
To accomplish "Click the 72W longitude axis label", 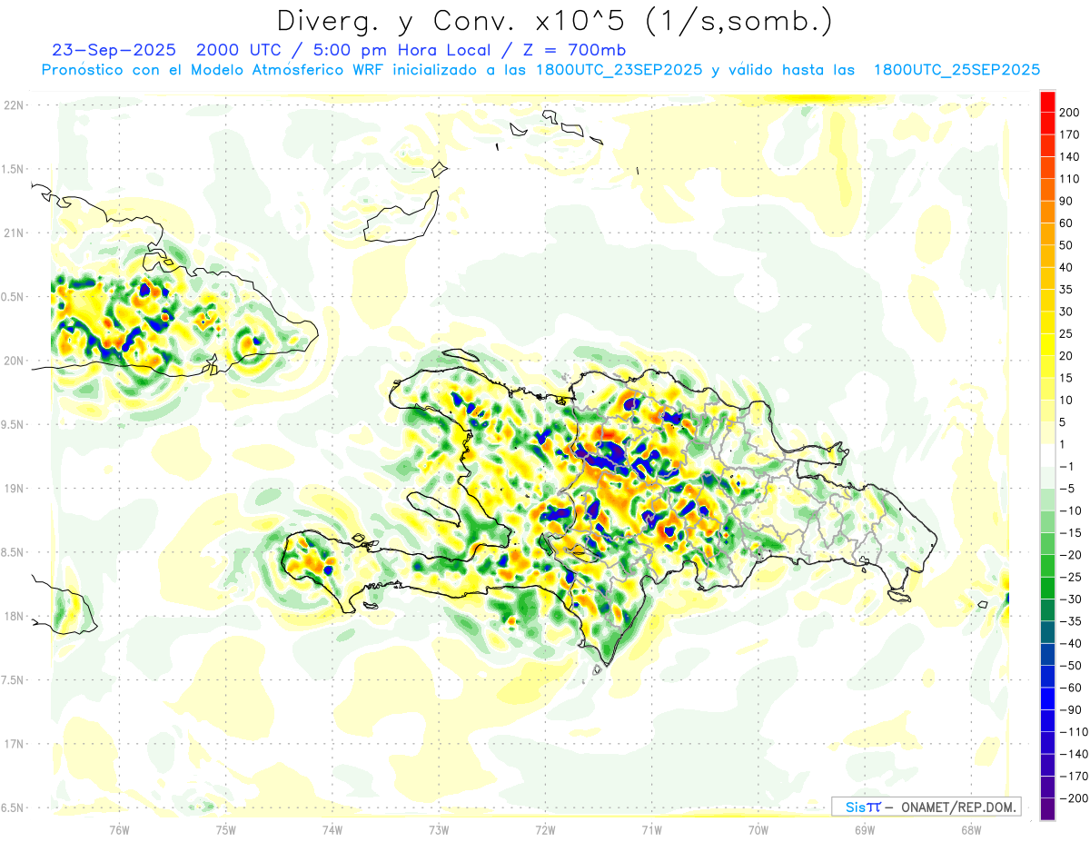I will 545,829.
